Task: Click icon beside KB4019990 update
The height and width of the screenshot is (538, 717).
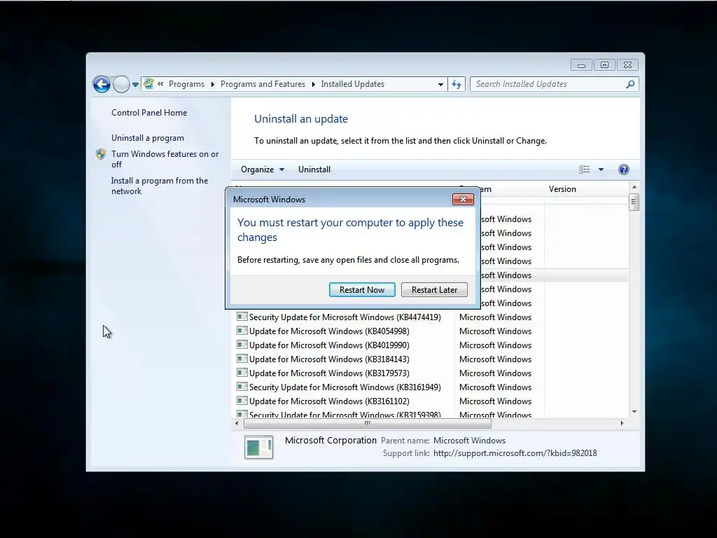Action: (x=242, y=345)
